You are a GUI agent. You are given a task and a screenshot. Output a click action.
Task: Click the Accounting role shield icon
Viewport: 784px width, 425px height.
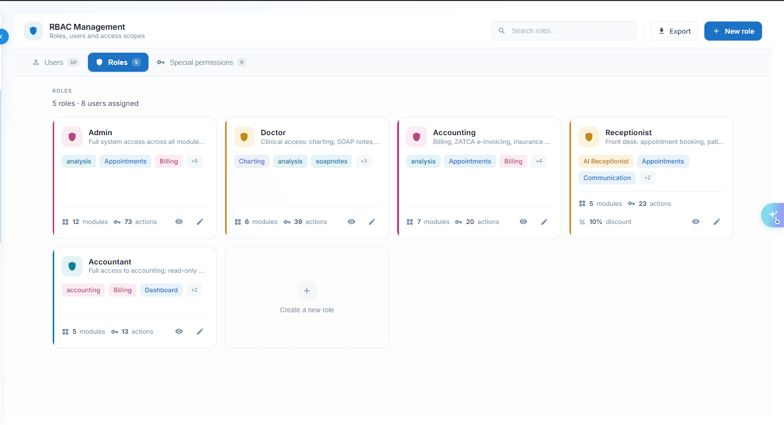[416, 137]
